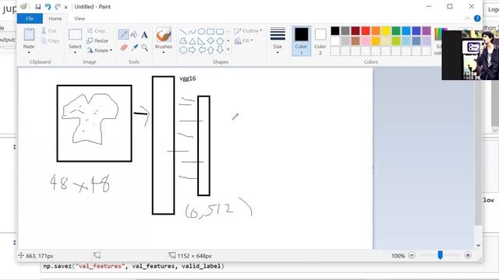Click the zoom in plus button
The image size is (499, 280).
coord(468,255)
